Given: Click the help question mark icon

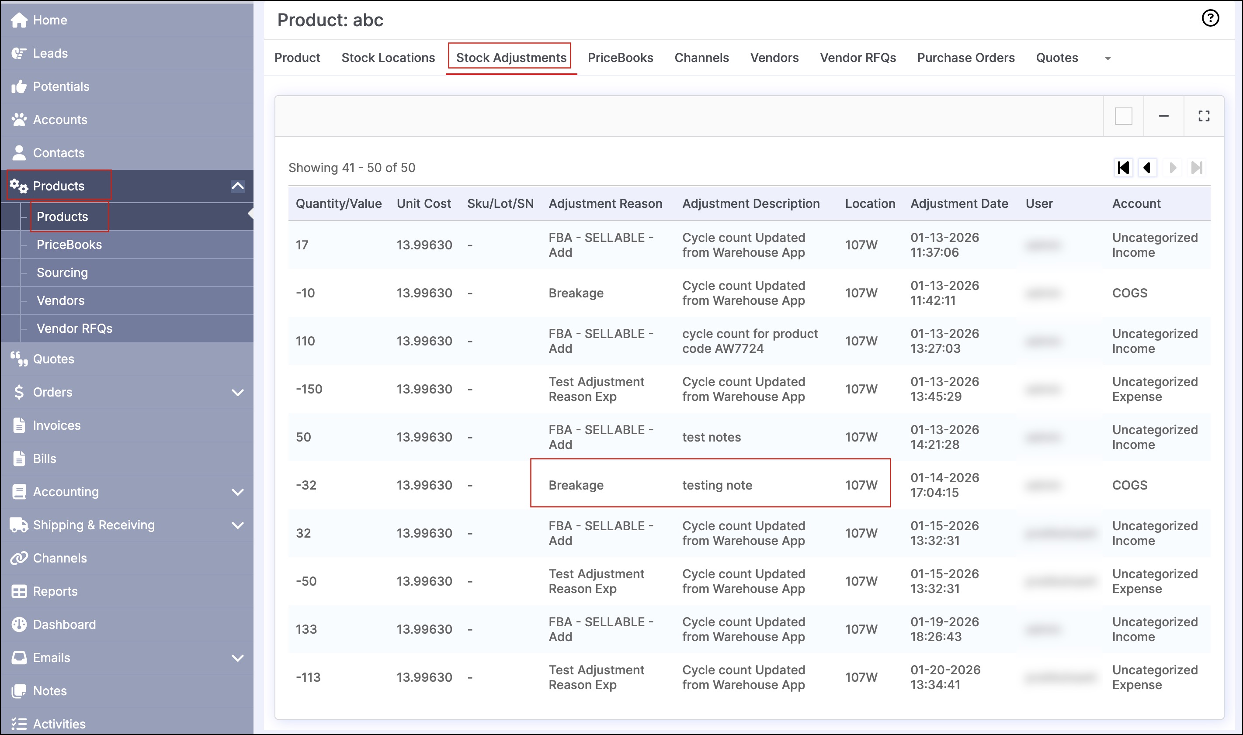Looking at the screenshot, I should click(1210, 18).
